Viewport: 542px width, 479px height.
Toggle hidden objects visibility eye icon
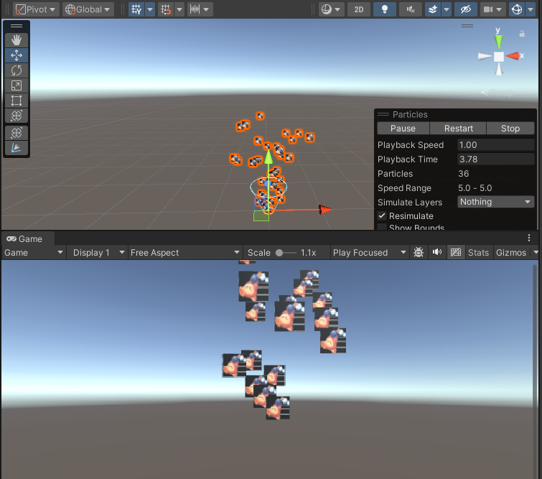click(466, 9)
